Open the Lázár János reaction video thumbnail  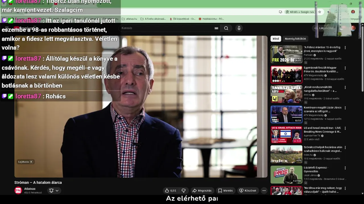click(286, 114)
